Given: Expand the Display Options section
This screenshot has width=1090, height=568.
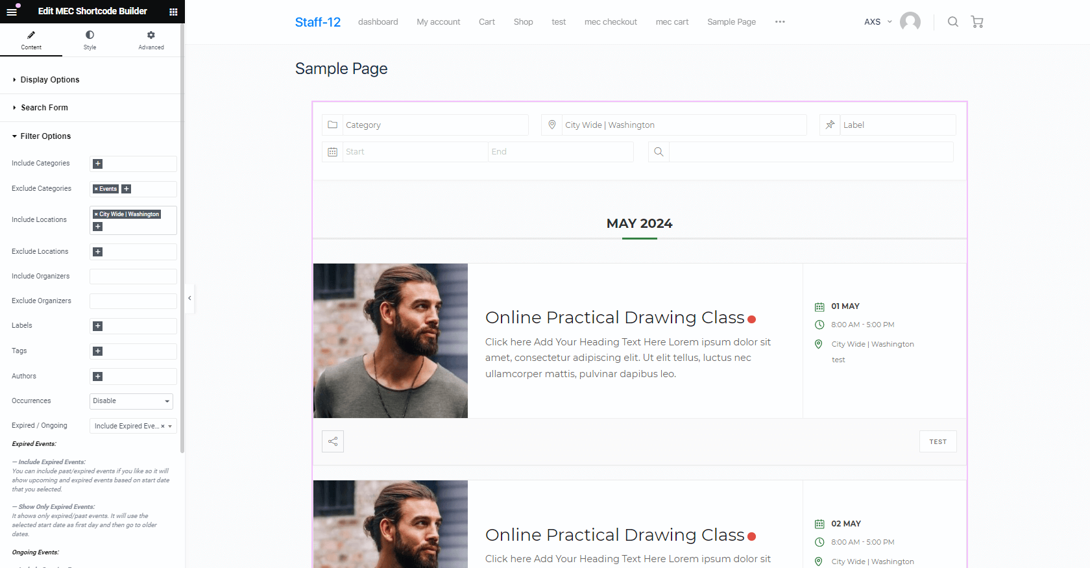Looking at the screenshot, I should pyautogui.click(x=50, y=80).
